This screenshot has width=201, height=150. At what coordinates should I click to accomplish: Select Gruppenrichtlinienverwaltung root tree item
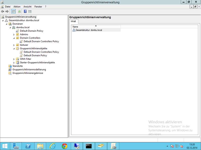coord(21,17)
